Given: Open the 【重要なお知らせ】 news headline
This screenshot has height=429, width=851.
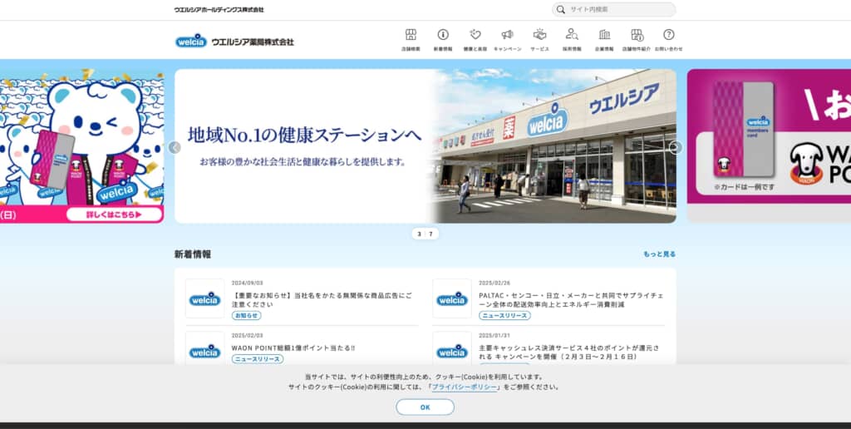Looking at the screenshot, I should click(322, 300).
